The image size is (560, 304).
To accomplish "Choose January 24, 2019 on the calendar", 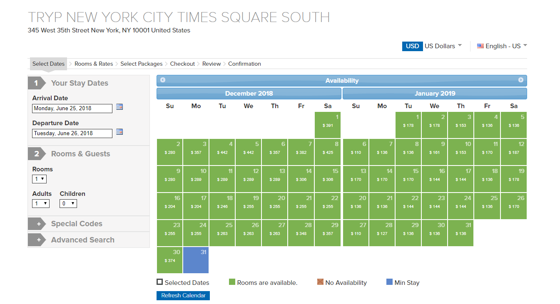I will pyautogui.click(x=461, y=206).
